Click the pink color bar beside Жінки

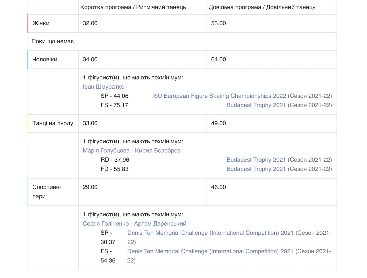pos(28,23)
